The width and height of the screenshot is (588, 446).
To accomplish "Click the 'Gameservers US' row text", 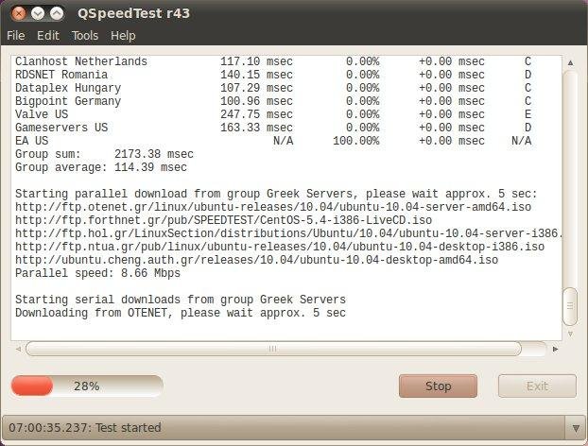I will coord(61,128).
